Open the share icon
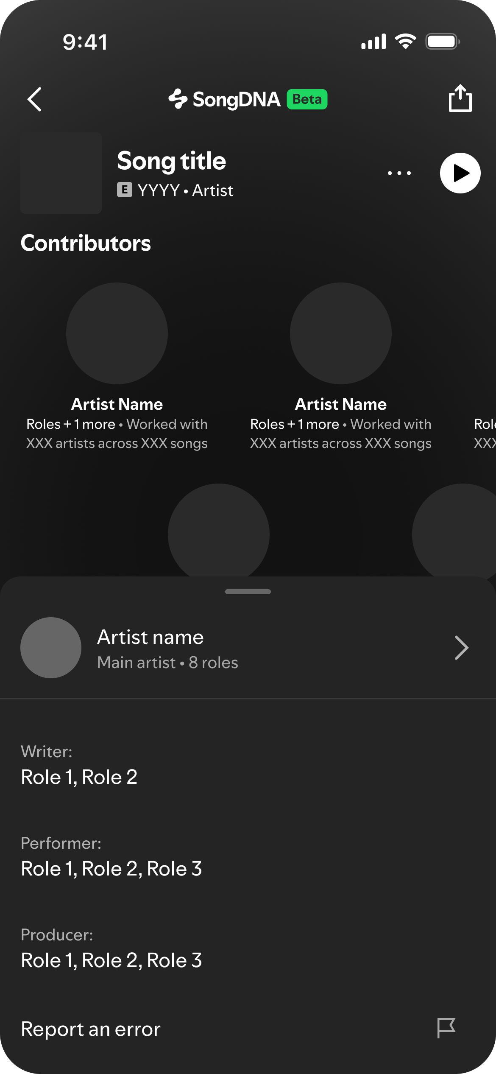This screenshot has width=496, height=1074. coord(460,98)
